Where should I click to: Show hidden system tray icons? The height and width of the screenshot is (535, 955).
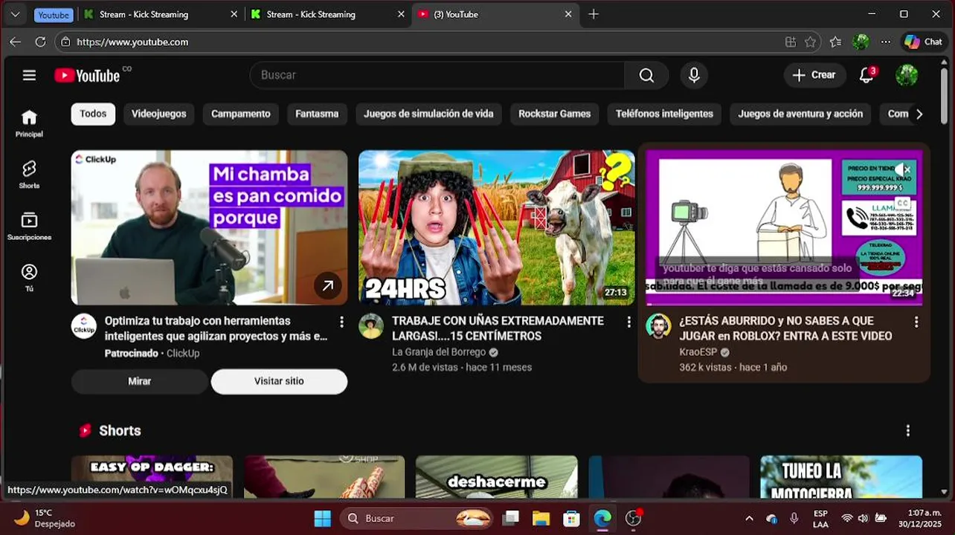point(749,519)
